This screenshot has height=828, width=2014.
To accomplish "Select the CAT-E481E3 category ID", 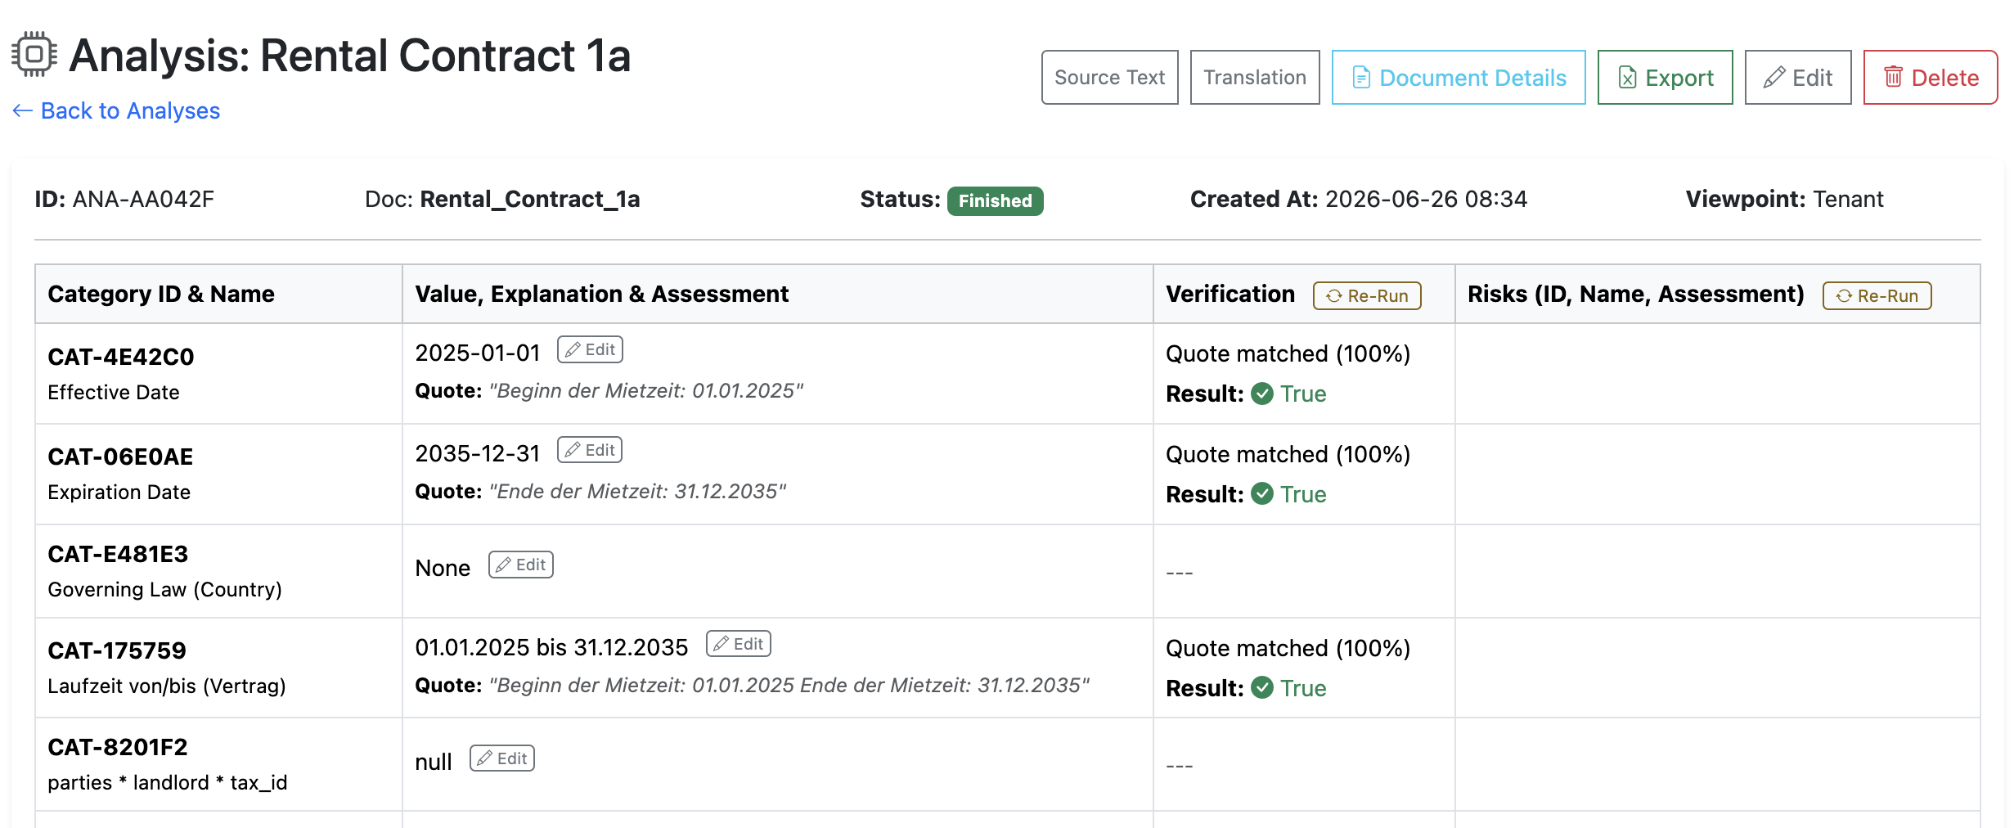I will pyautogui.click(x=118, y=554).
